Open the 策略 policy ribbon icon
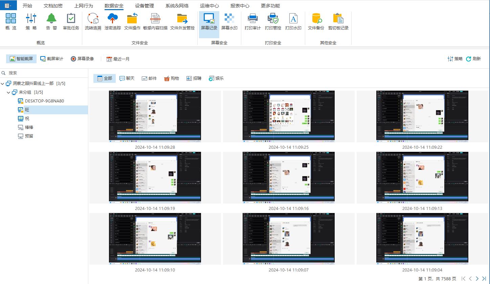This screenshot has width=490, height=284. (31, 22)
